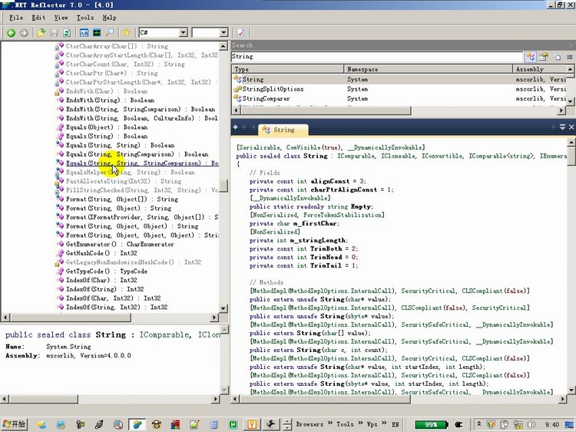Sort results by Assembly column header

pyautogui.click(x=540, y=69)
